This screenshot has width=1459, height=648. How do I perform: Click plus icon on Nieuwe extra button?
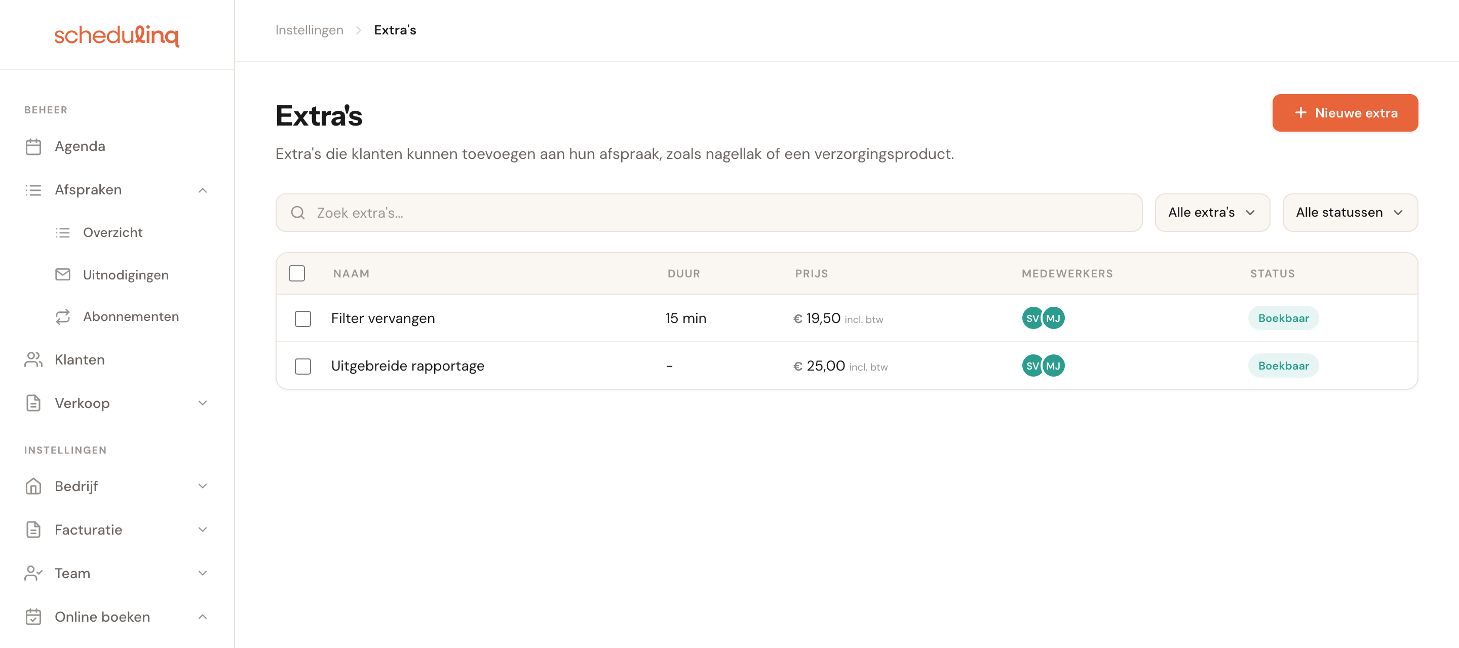[x=1301, y=113]
